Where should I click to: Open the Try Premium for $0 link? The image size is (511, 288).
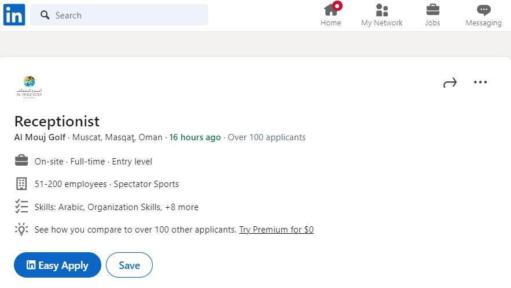tap(277, 230)
